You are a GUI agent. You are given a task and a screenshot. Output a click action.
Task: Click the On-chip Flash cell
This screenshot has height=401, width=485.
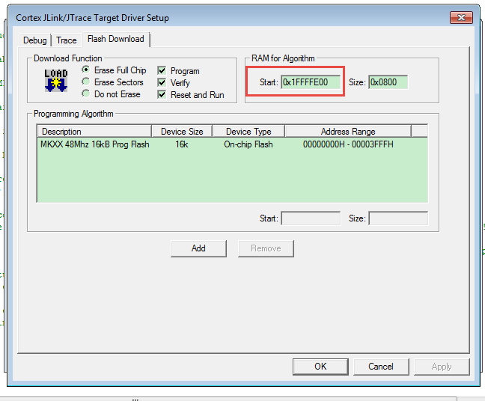[248, 144]
